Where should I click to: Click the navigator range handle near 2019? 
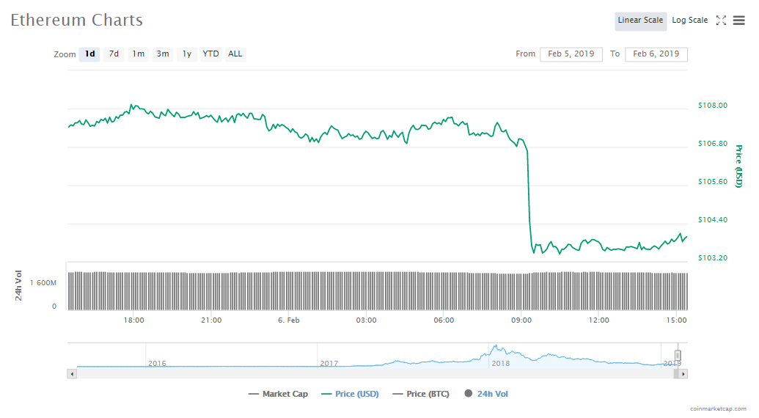(x=678, y=356)
